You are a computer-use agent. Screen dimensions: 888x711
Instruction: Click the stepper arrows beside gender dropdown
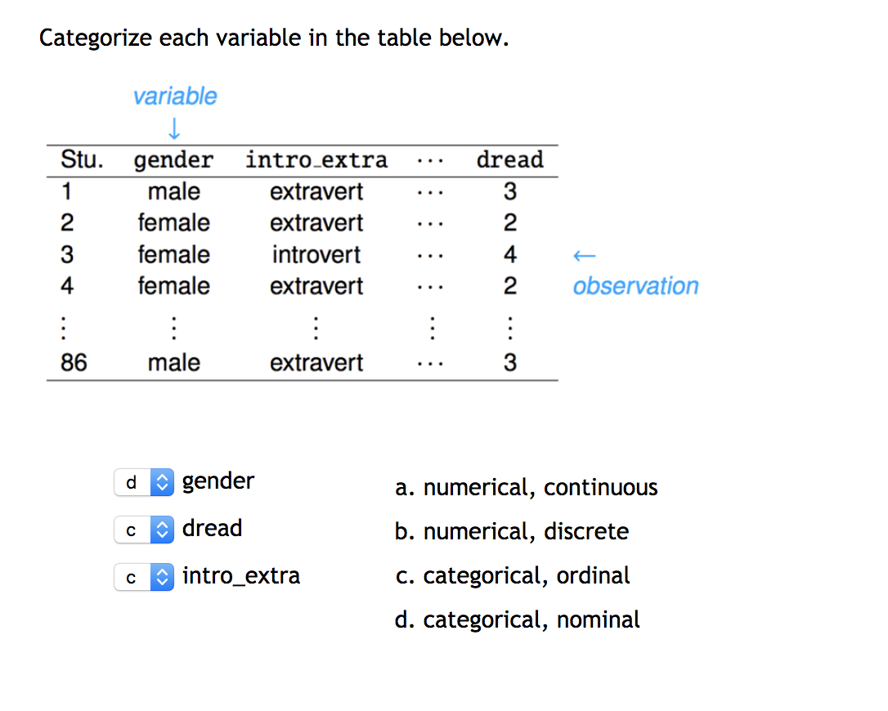[x=163, y=482]
